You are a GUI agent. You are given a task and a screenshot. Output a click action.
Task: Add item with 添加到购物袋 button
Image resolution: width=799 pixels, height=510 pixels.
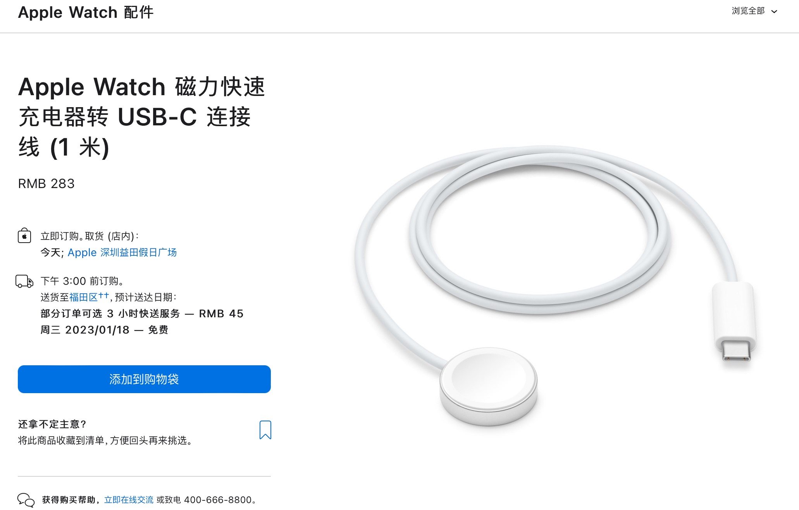(x=144, y=379)
